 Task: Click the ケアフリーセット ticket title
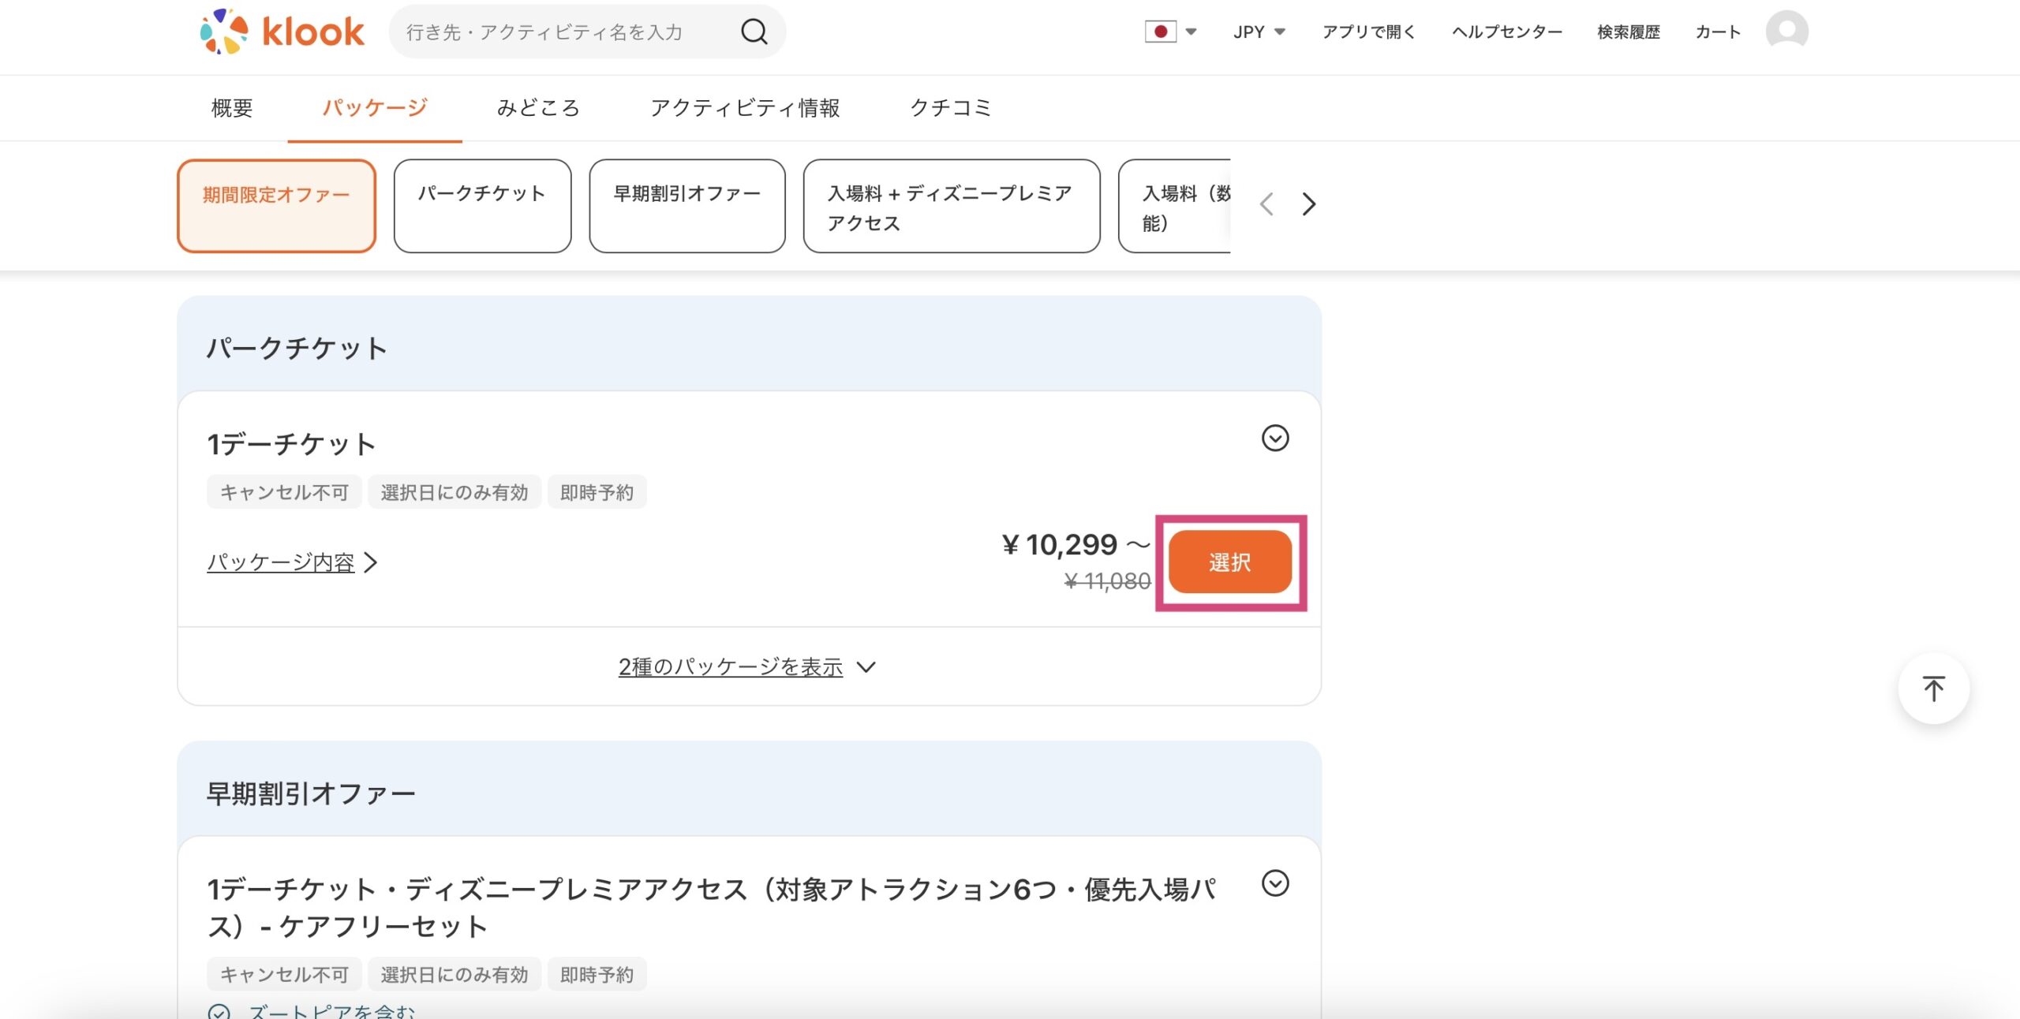click(710, 907)
